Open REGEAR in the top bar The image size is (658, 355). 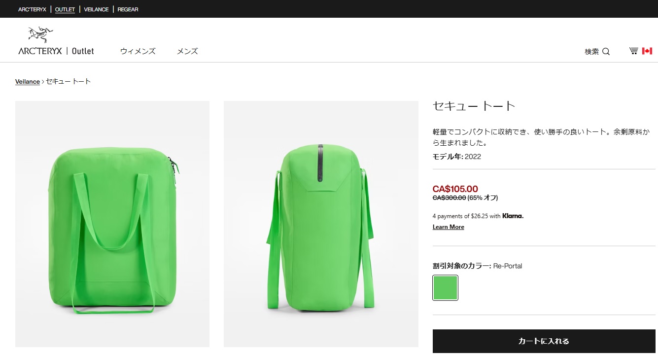[128, 9]
